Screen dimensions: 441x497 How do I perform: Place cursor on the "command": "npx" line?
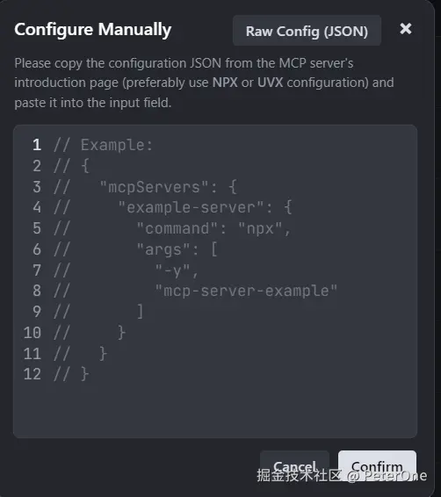tap(213, 228)
